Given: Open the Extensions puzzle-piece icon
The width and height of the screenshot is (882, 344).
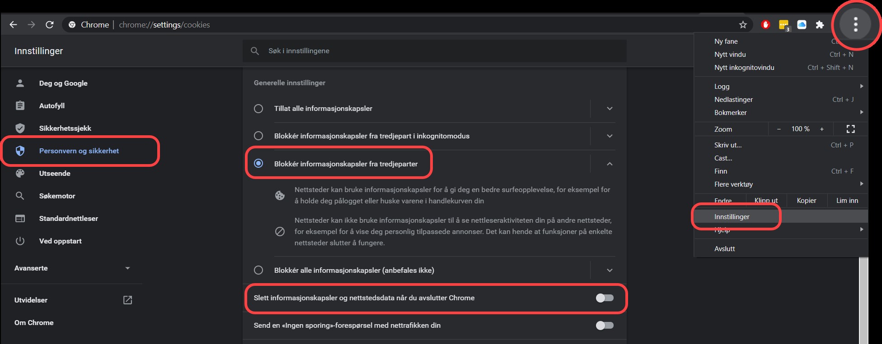Looking at the screenshot, I should coord(820,25).
